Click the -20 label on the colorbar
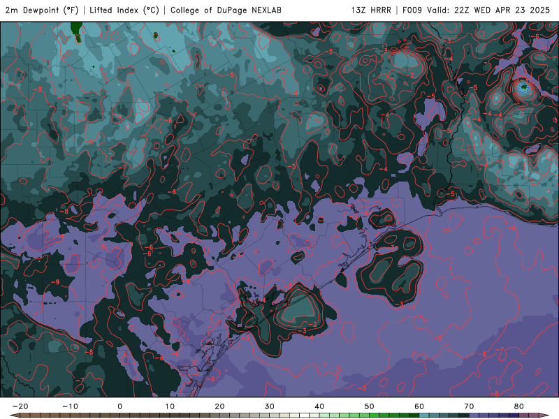 20,406
